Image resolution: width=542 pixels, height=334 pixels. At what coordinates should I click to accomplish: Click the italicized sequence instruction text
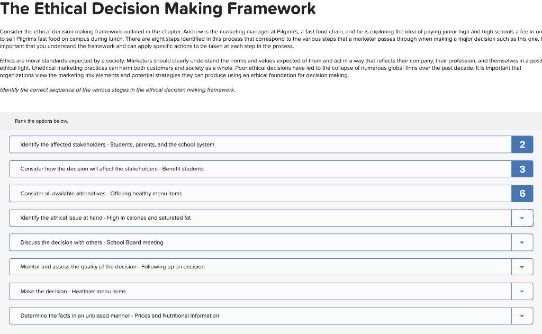(118, 89)
